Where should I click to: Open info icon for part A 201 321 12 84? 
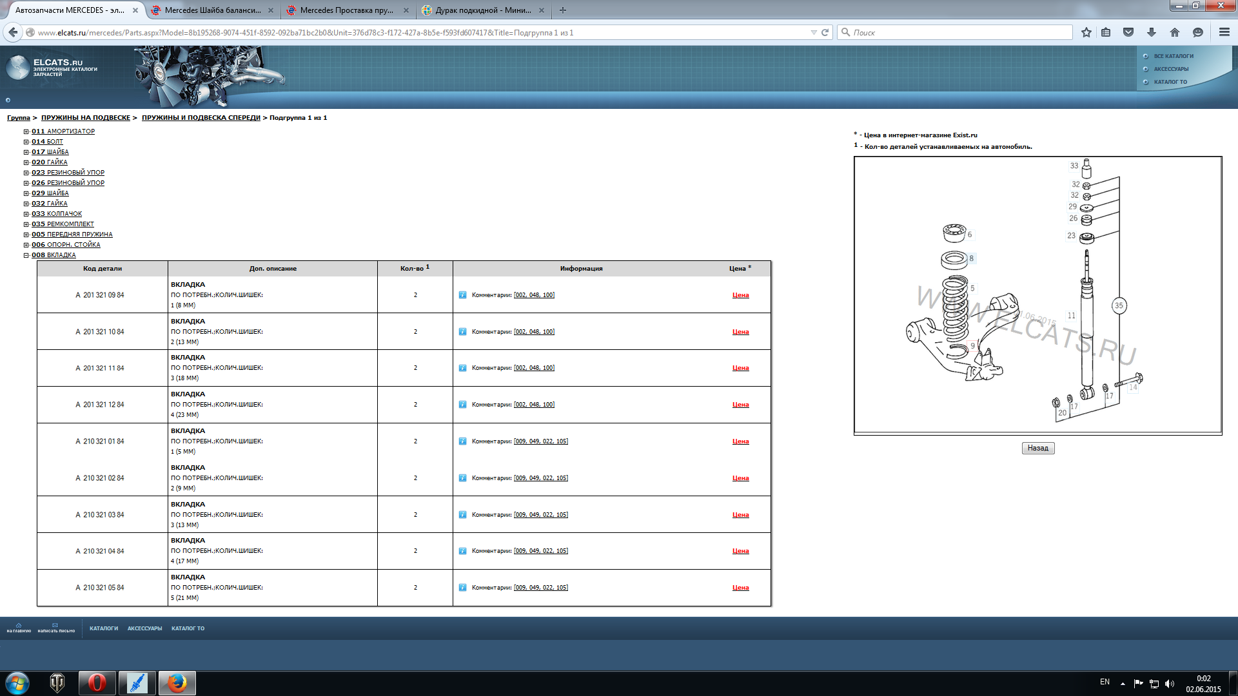click(462, 405)
